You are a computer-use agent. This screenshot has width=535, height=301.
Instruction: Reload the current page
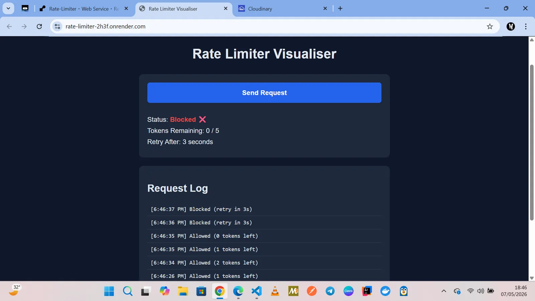coord(39,26)
